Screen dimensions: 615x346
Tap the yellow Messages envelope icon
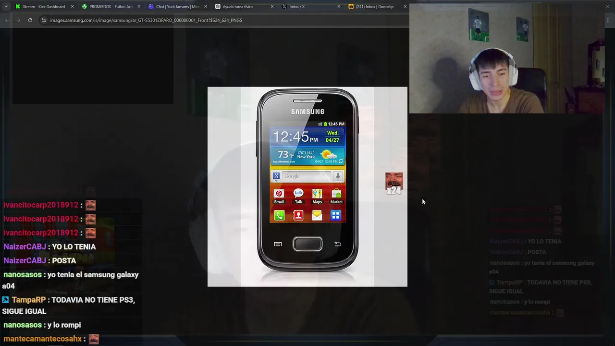317,215
